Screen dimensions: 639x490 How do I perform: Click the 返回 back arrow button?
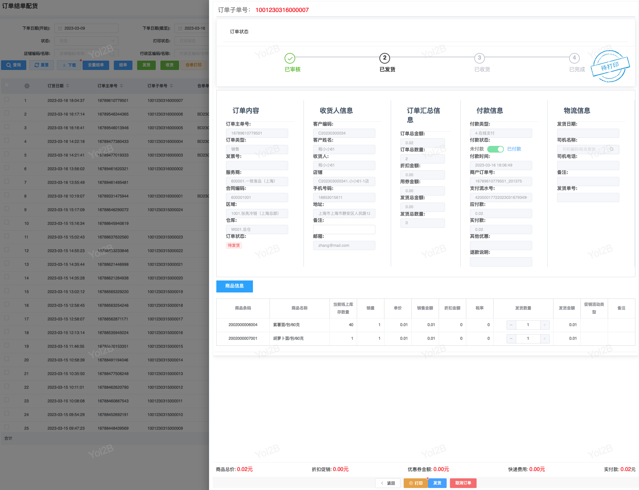click(388, 483)
